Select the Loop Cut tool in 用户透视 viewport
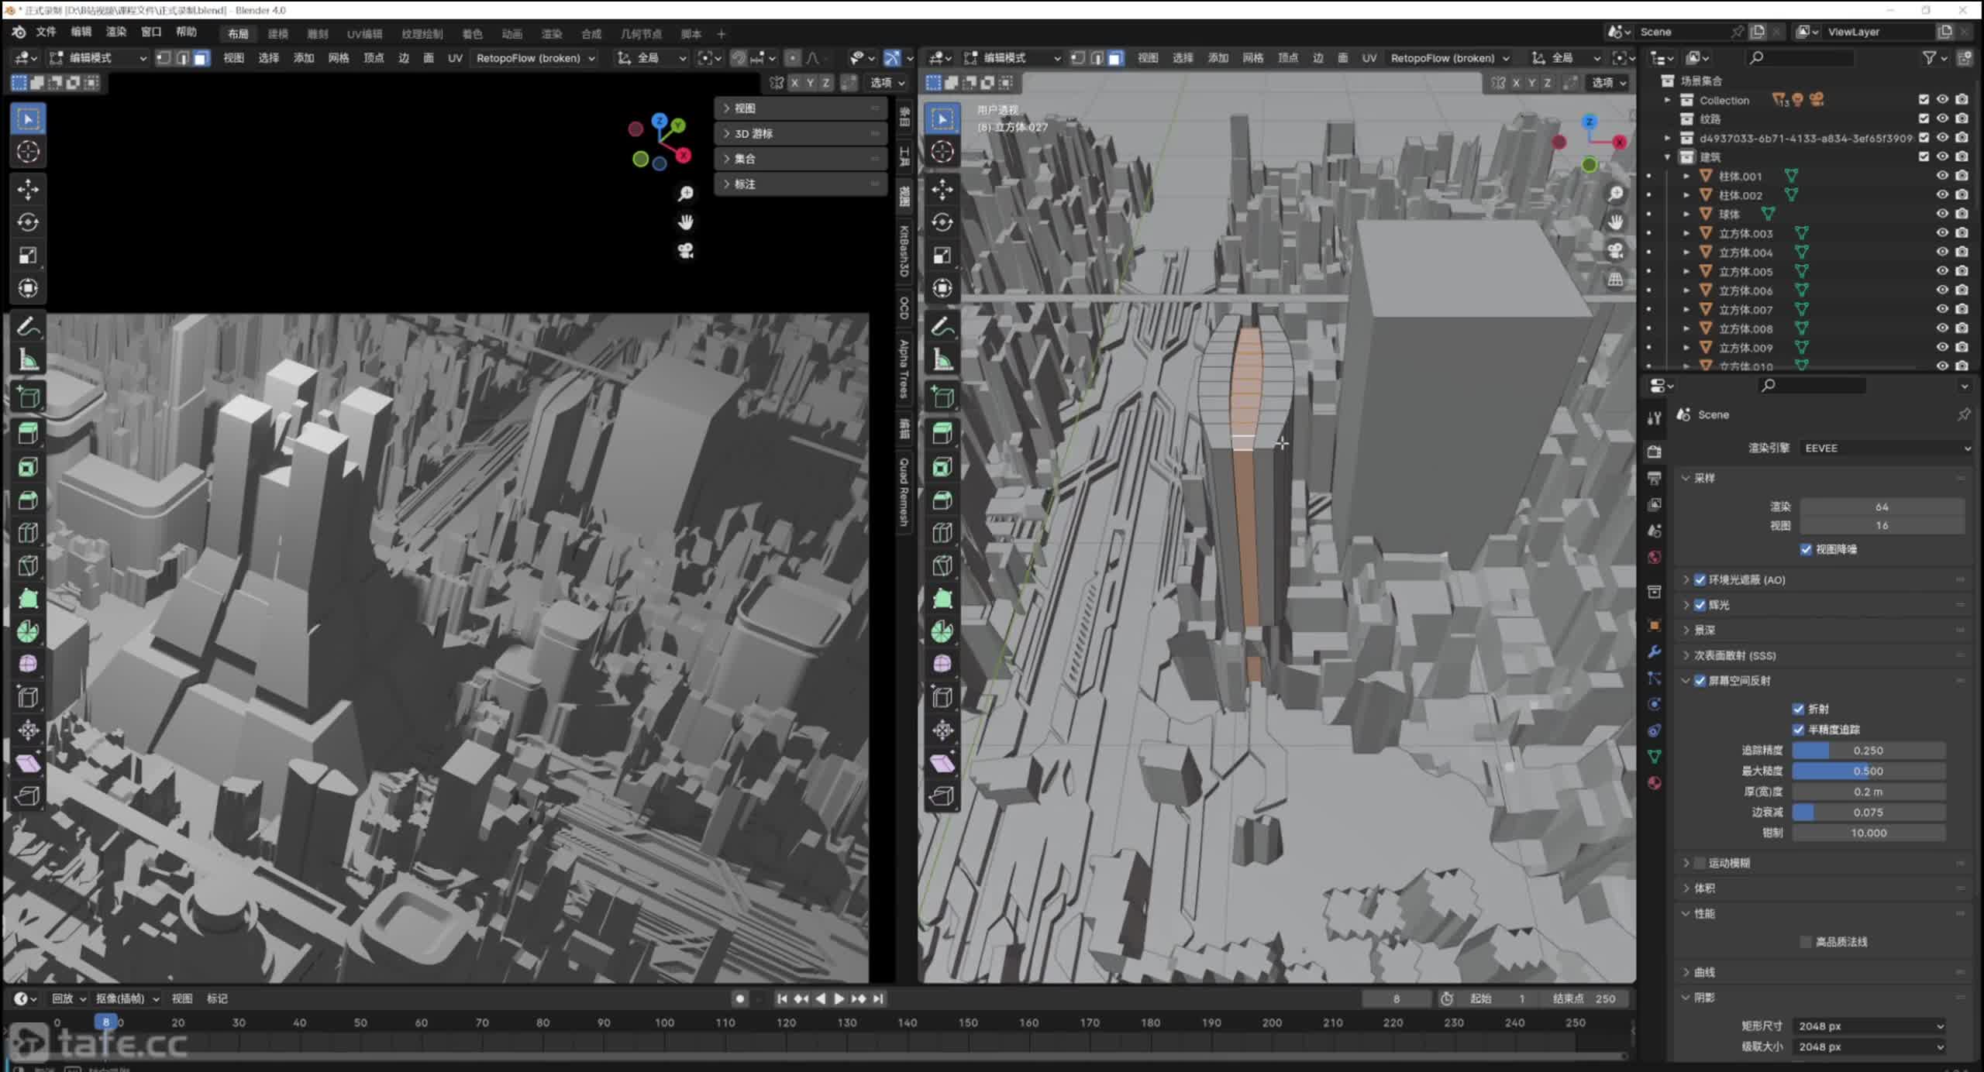The height and width of the screenshot is (1072, 1984). pos(942,532)
